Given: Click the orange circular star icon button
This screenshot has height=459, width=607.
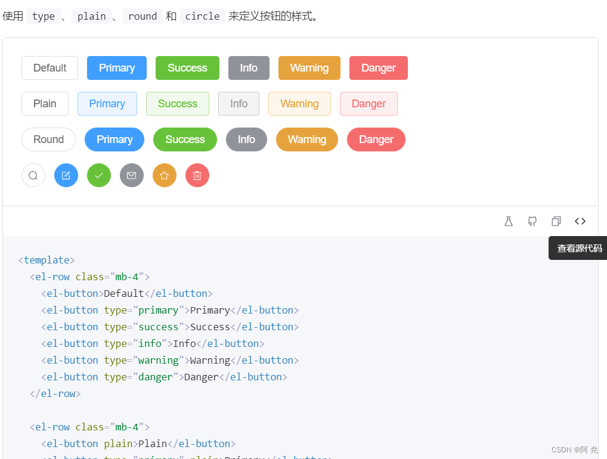Looking at the screenshot, I should [165, 175].
